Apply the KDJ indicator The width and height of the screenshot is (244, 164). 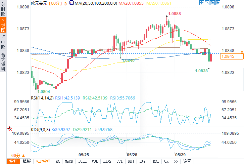[x=131, y=161]
